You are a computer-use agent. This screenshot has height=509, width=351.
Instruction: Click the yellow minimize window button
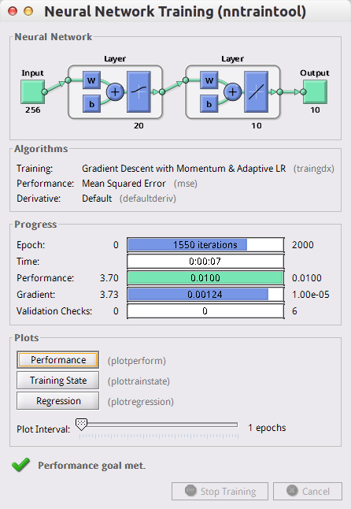tap(28, 11)
